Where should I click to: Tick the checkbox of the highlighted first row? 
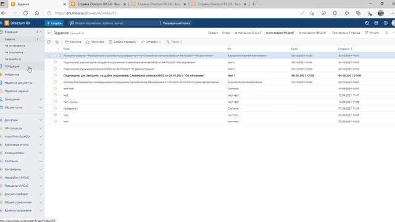point(49,55)
